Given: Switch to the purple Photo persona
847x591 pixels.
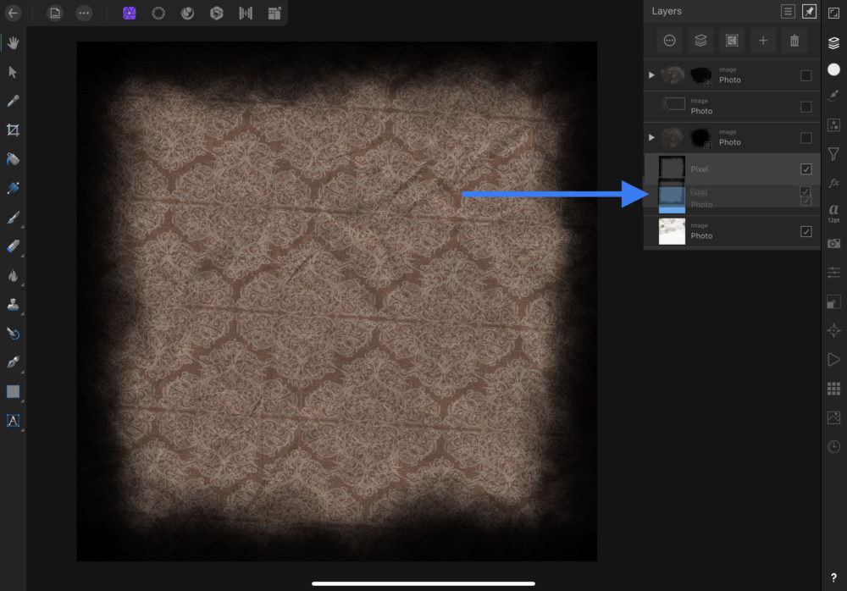Looking at the screenshot, I should [x=129, y=13].
